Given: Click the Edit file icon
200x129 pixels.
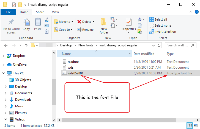Looking at the screenshot, I should [x=140, y=26].
